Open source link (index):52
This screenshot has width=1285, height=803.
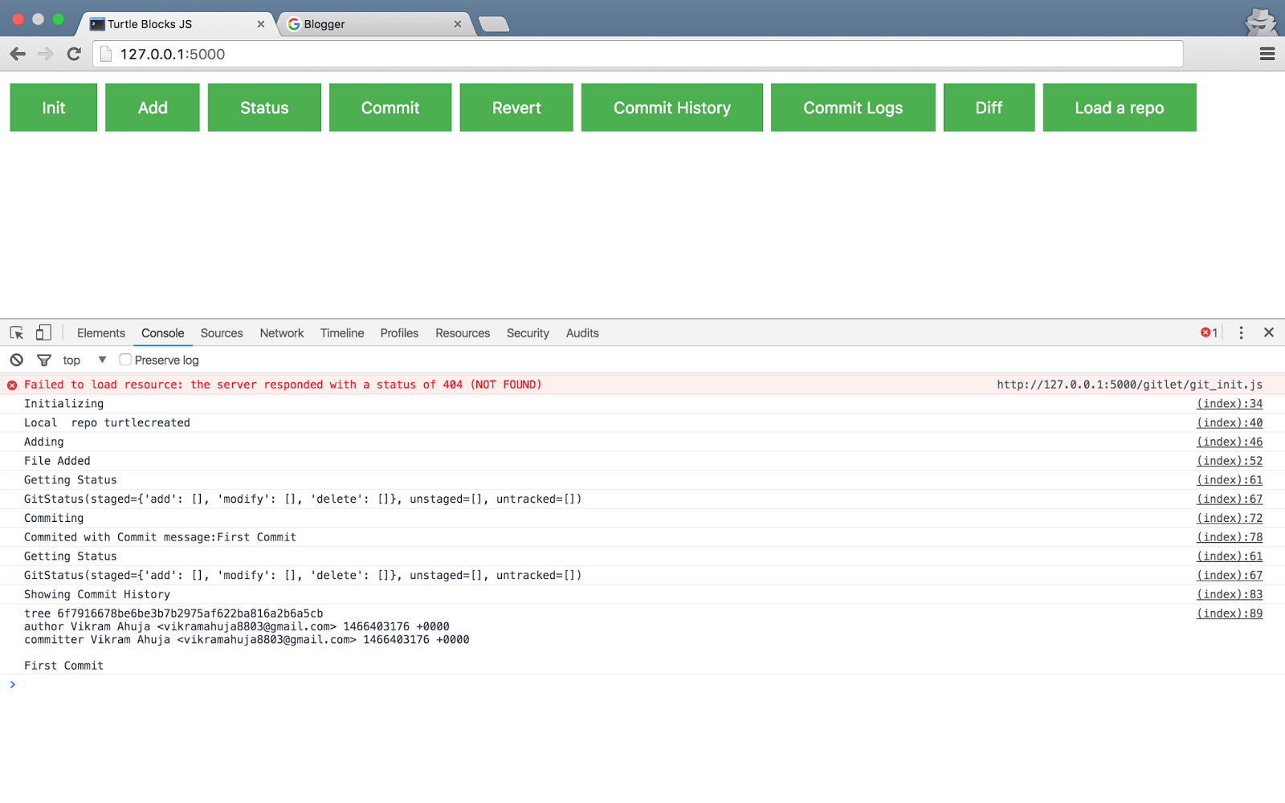(x=1230, y=461)
